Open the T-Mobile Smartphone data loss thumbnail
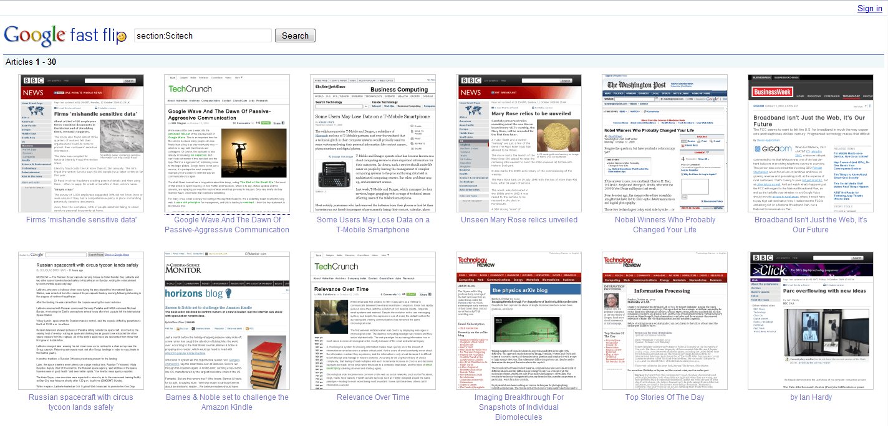The width and height of the screenshot is (888, 426). tap(373, 143)
